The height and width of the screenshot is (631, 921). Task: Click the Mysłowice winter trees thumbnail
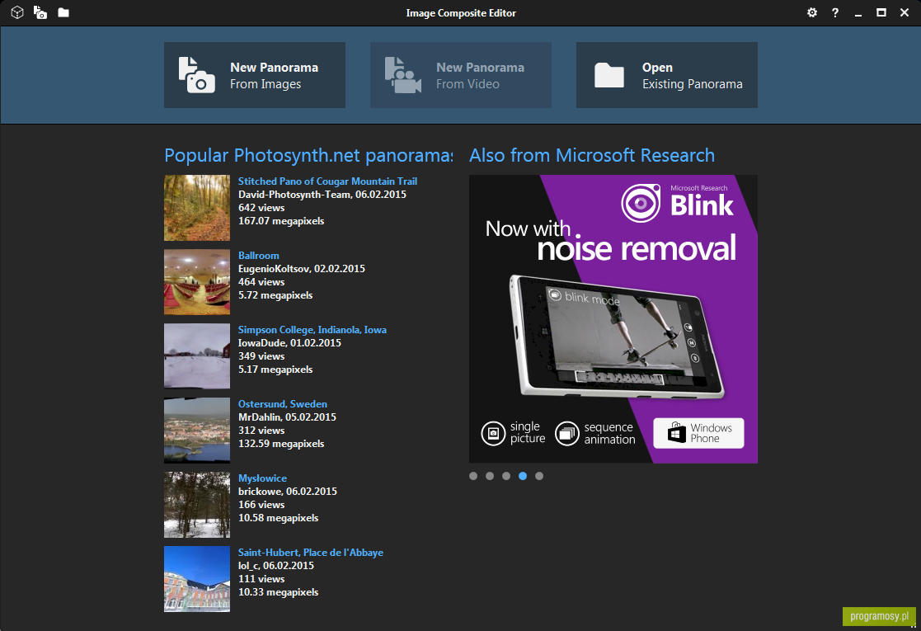[x=197, y=505]
